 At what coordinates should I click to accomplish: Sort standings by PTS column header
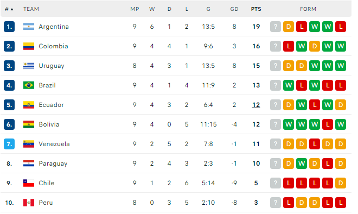coord(256,9)
